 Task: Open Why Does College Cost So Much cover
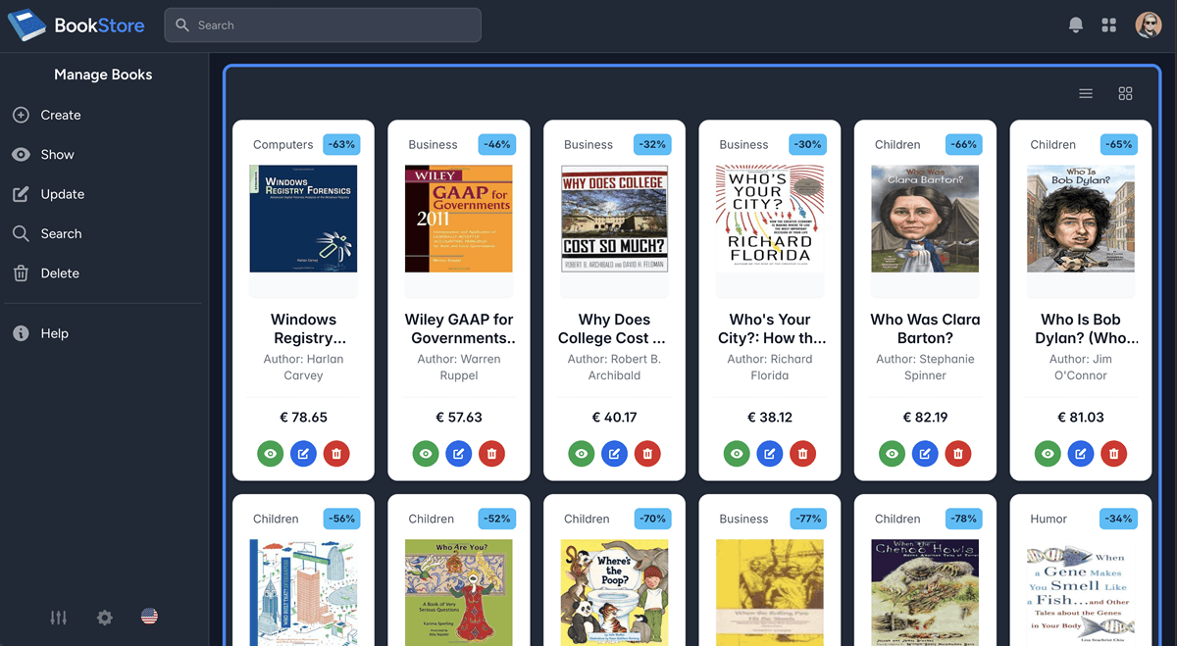pos(615,219)
